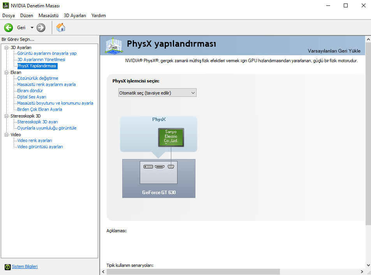Select Birden Çok Ekran Ayarla item

[x=39, y=109]
